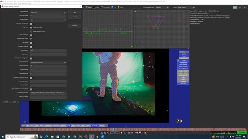Click the frame number field in playback bar

click(115, 133)
